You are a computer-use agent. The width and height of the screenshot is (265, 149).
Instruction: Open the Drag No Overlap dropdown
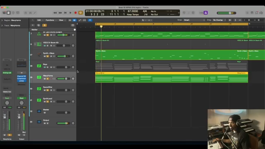click(219, 20)
